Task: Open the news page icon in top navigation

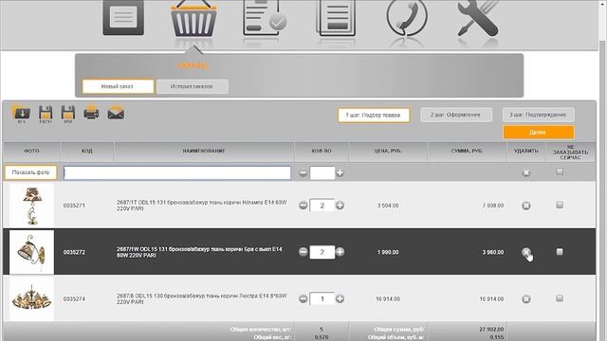Action: pyautogui.click(x=123, y=18)
